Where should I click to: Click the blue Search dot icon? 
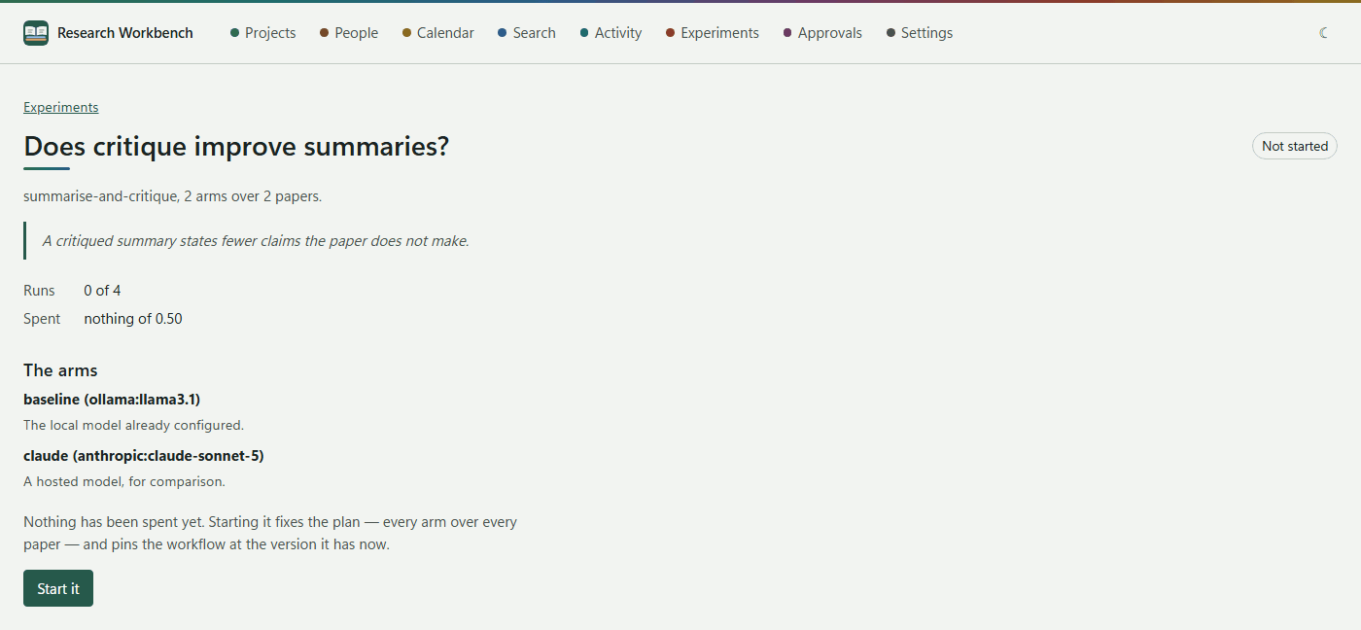pyautogui.click(x=503, y=33)
